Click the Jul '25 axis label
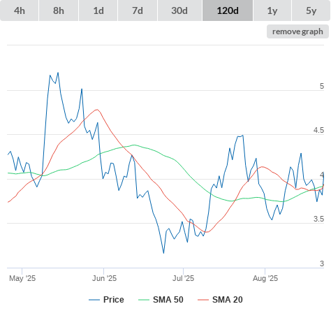This screenshot has width=331, height=318. [183, 278]
